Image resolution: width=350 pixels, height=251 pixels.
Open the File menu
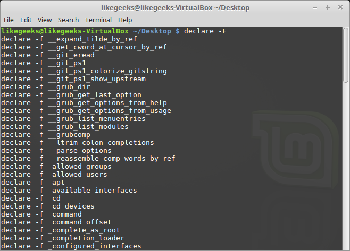point(9,20)
